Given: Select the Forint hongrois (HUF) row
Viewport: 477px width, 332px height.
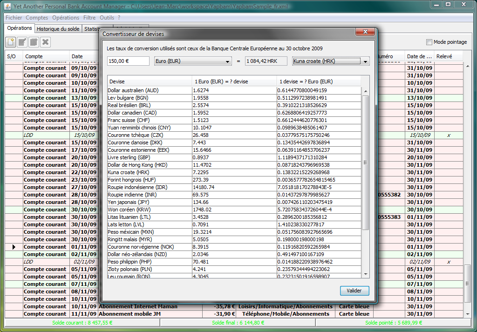Looking at the screenshot, I should click(234, 180).
